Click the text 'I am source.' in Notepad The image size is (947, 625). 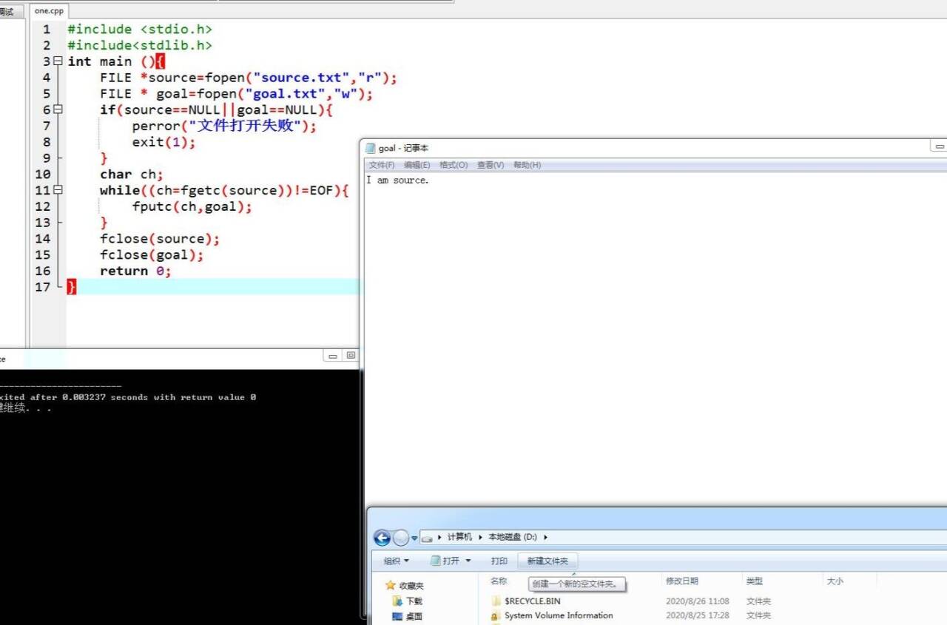[x=397, y=180]
